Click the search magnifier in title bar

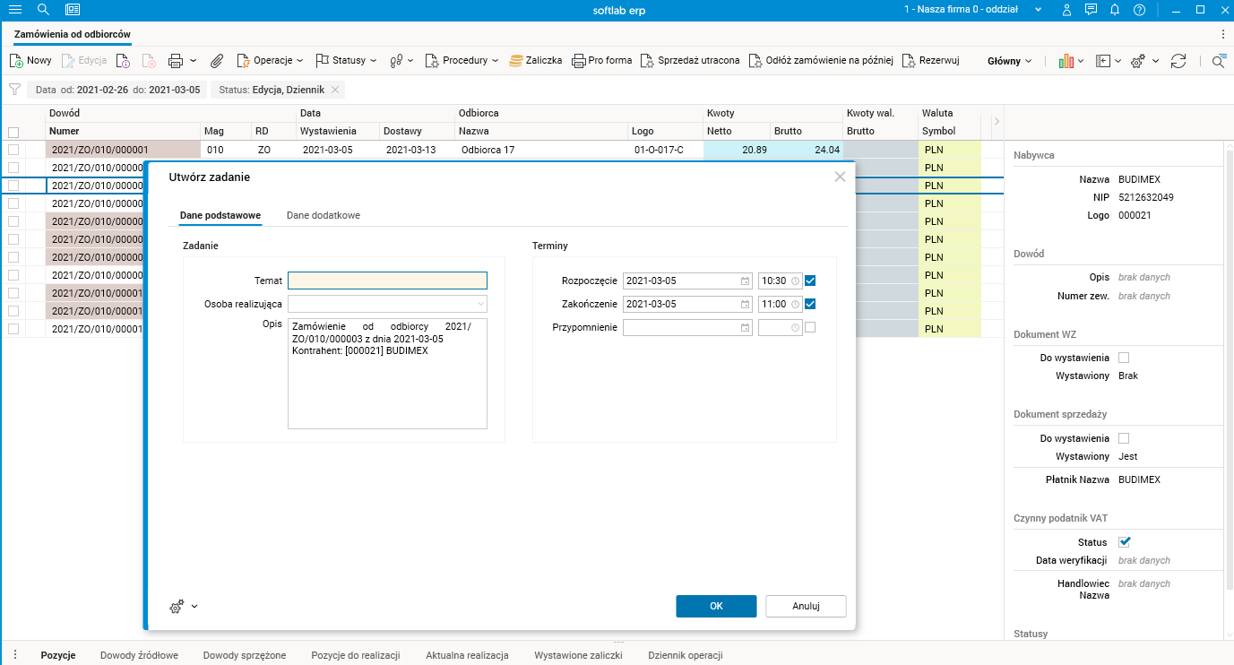[43, 10]
